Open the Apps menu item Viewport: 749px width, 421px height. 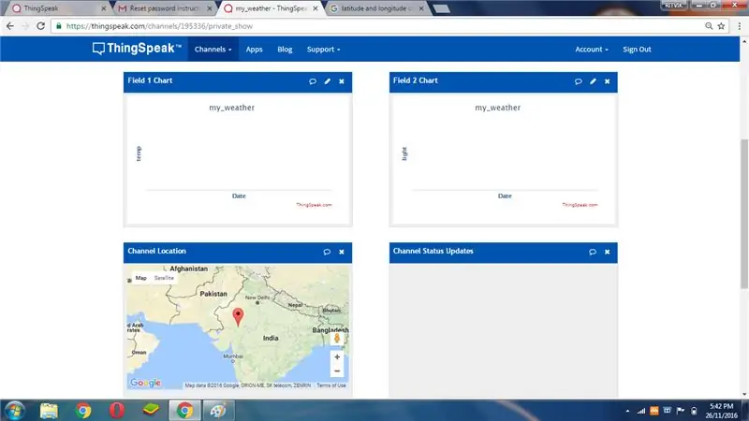click(x=254, y=50)
